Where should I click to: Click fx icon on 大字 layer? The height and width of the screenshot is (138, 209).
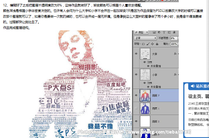175,53
